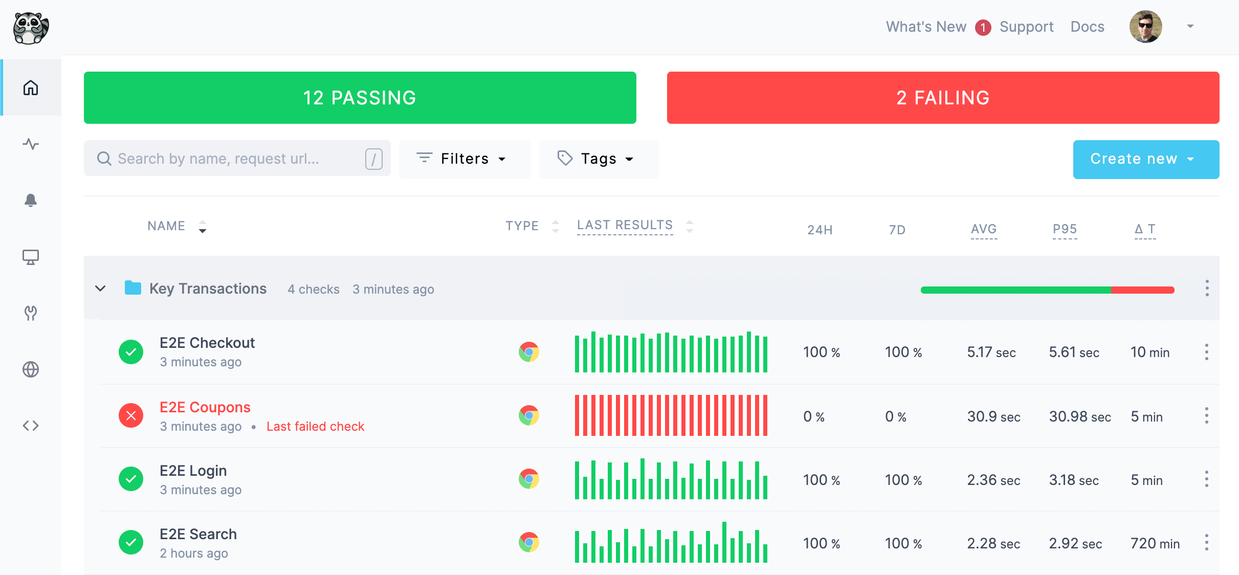Open alerts bell icon in sidebar
The width and height of the screenshot is (1239, 575).
(x=31, y=200)
